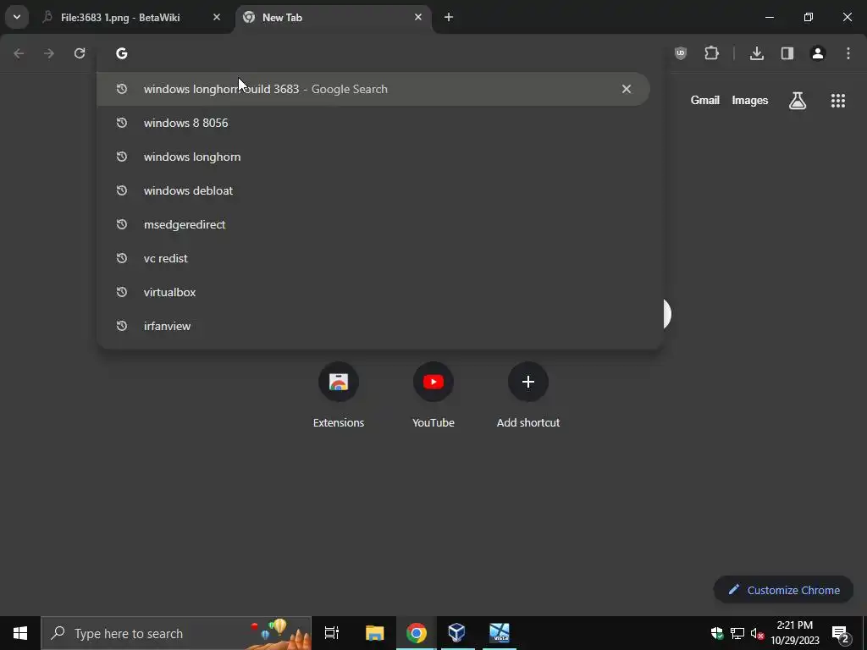Close the New Tab tab
Viewport: 867px width, 650px height.
coord(418,18)
